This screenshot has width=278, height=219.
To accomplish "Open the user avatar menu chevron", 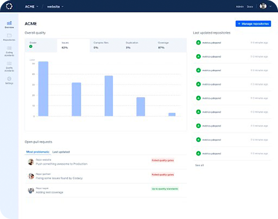I will 270,6.
